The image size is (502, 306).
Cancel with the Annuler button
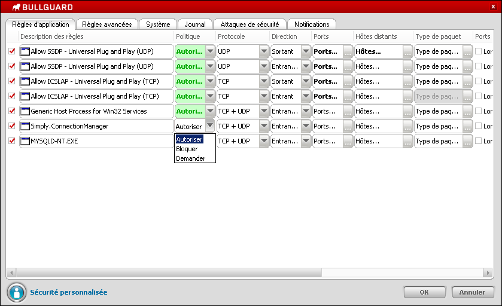pyautogui.click(x=473, y=292)
